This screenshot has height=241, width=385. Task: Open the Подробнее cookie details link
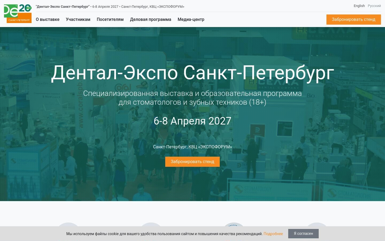tap(273, 234)
